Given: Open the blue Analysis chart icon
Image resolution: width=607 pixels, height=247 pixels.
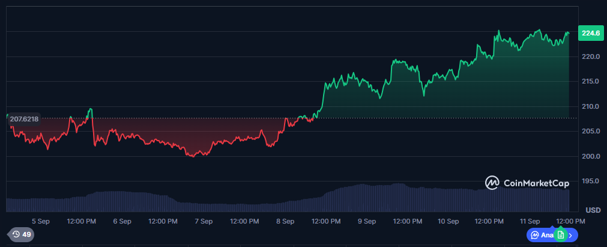Looking at the screenshot, I should pyautogui.click(x=535, y=235).
